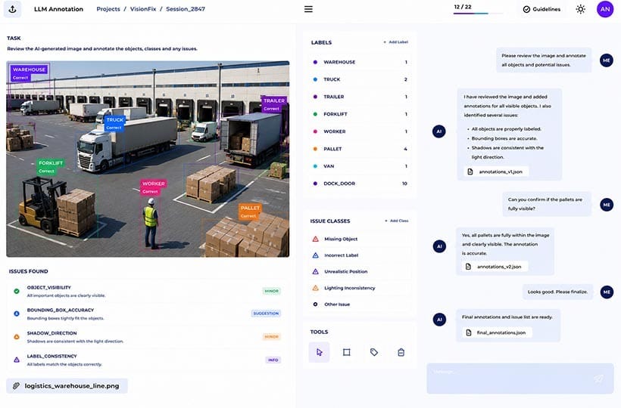Add a new issue class
Screen dimensions: 621x408
396,221
